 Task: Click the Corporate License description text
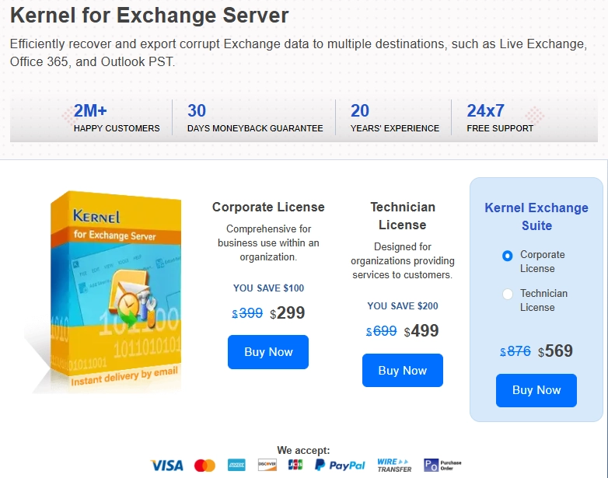[x=268, y=243]
